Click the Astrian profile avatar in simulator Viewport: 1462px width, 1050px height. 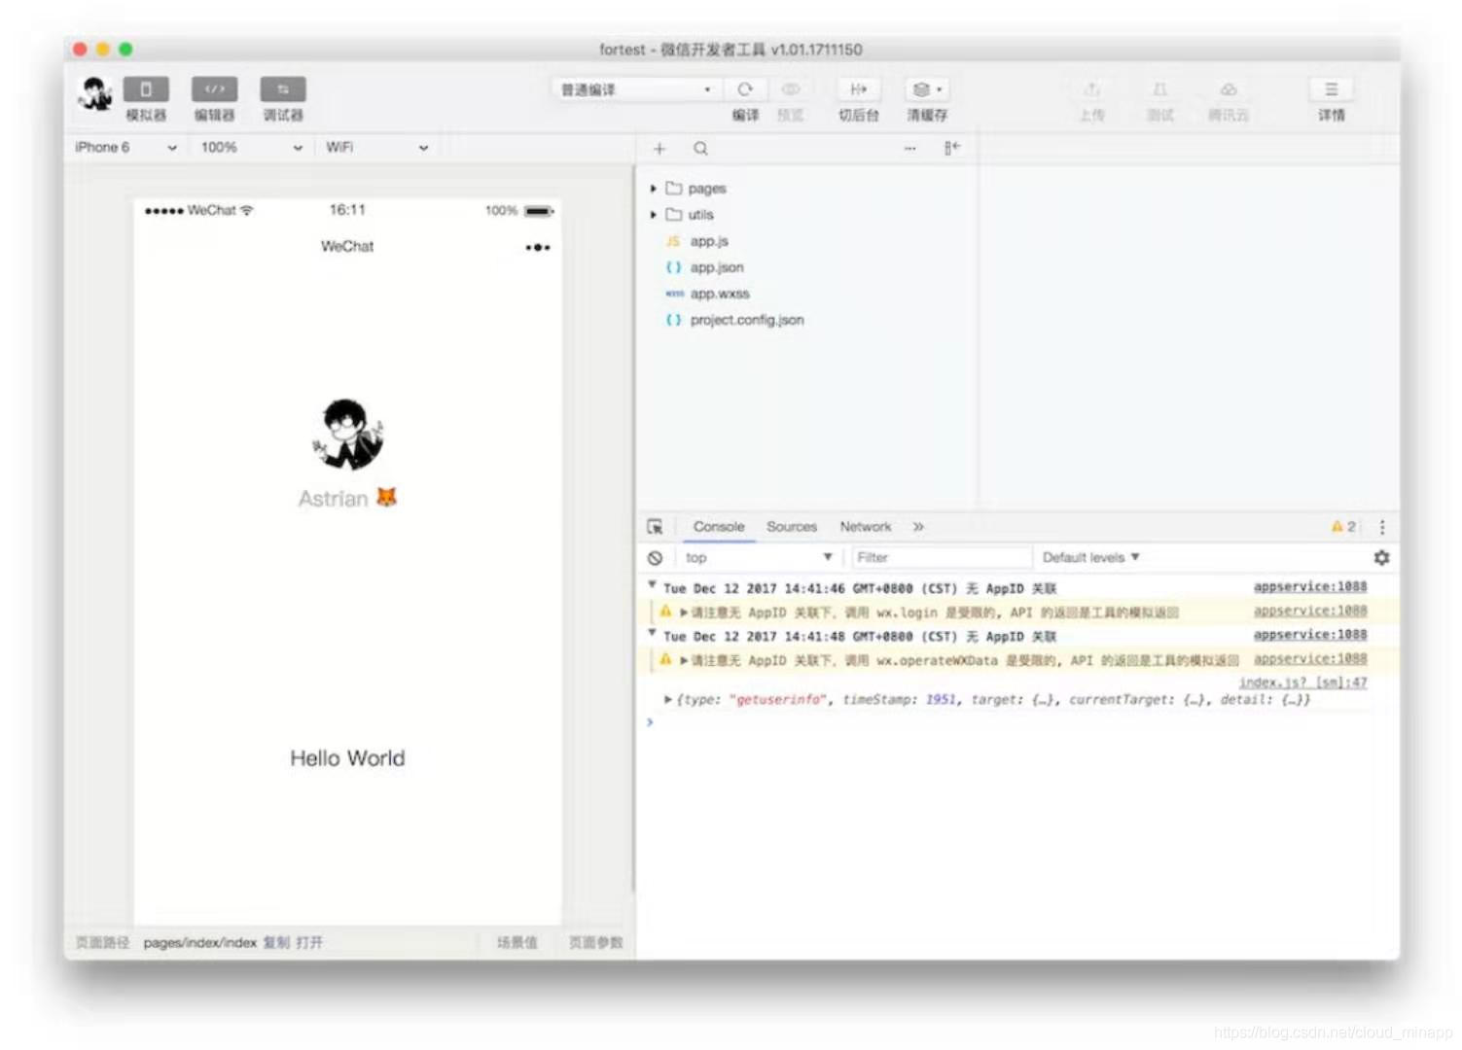tap(347, 434)
